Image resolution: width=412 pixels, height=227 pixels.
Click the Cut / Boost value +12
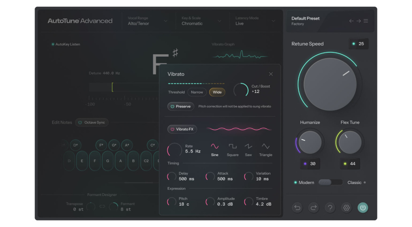click(255, 92)
